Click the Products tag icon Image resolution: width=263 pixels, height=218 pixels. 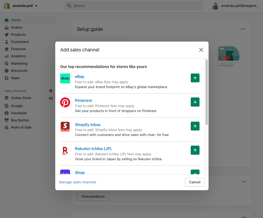click(7, 35)
